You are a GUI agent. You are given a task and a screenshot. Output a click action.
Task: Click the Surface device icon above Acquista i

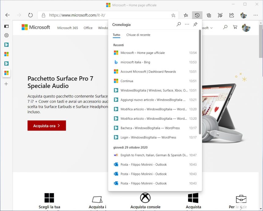pyautogui.click(x=97, y=199)
